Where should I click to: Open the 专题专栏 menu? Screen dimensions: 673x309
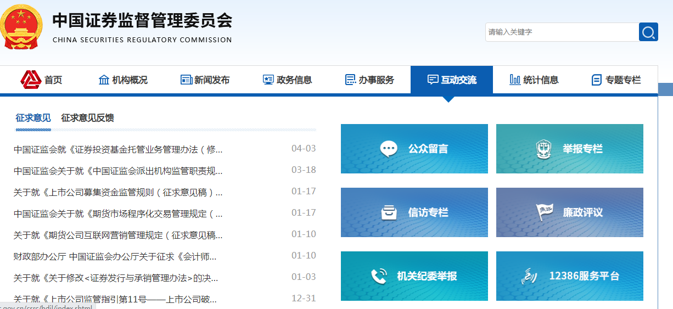623,80
